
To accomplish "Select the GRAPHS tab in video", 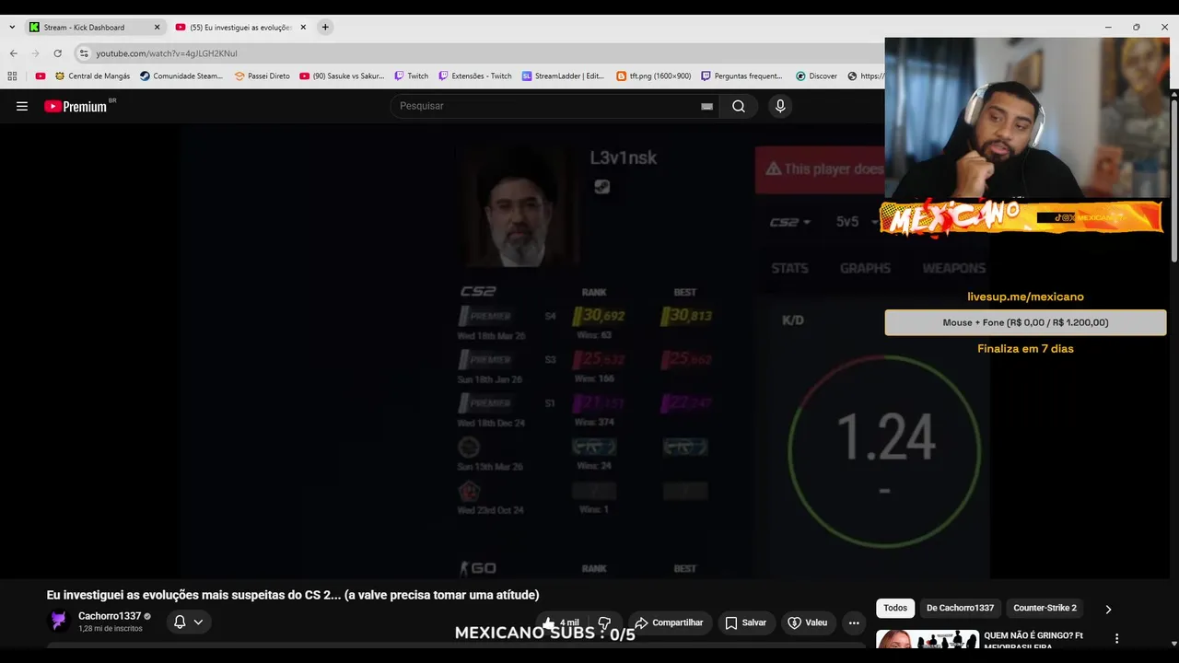I will (865, 268).
